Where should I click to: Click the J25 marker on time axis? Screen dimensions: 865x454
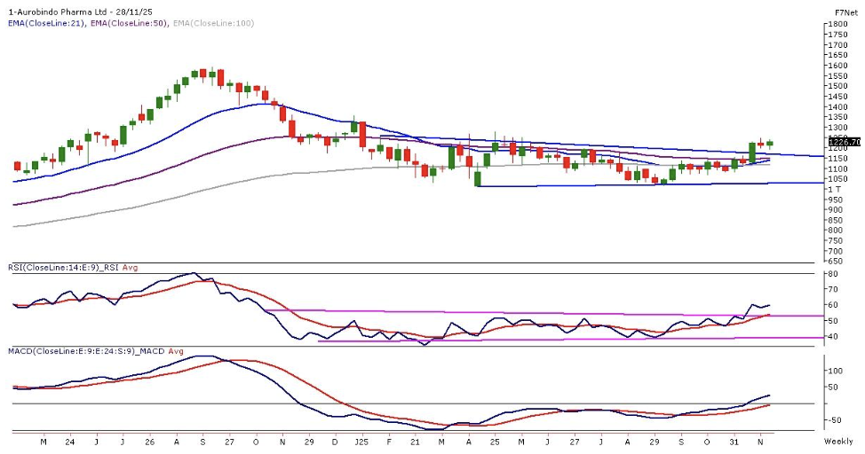[361, 441]
